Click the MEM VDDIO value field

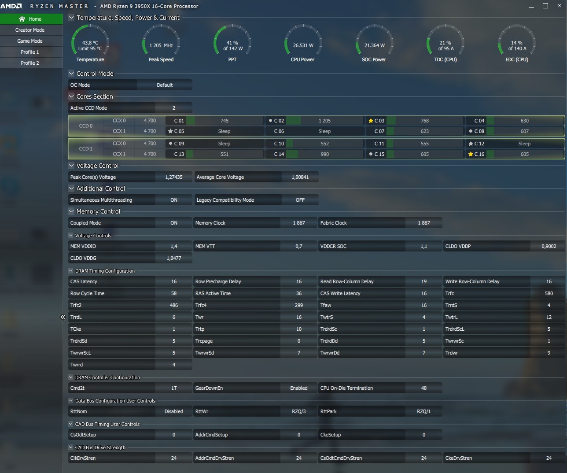[x=174, y=246]
